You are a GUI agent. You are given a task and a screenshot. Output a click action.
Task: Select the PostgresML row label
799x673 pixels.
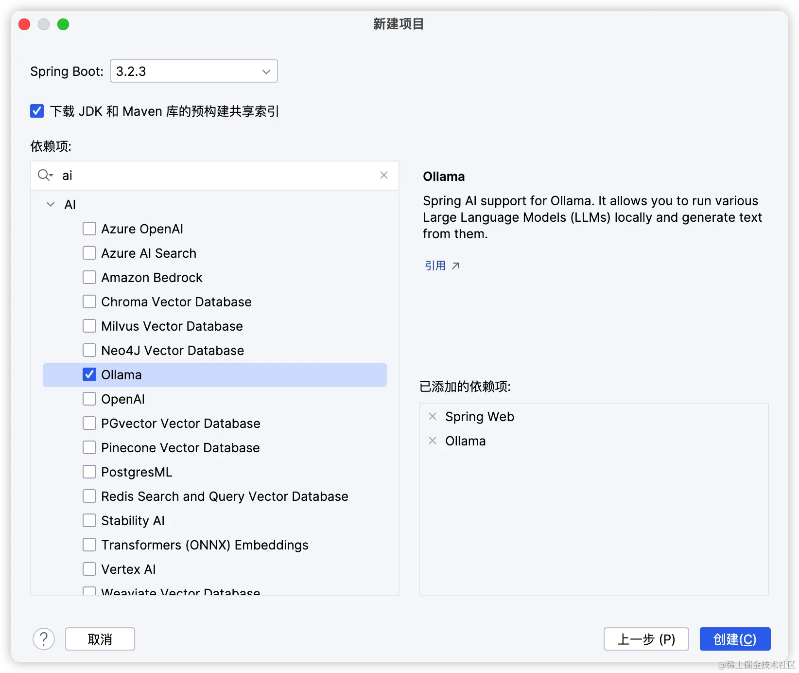point(137,472)
